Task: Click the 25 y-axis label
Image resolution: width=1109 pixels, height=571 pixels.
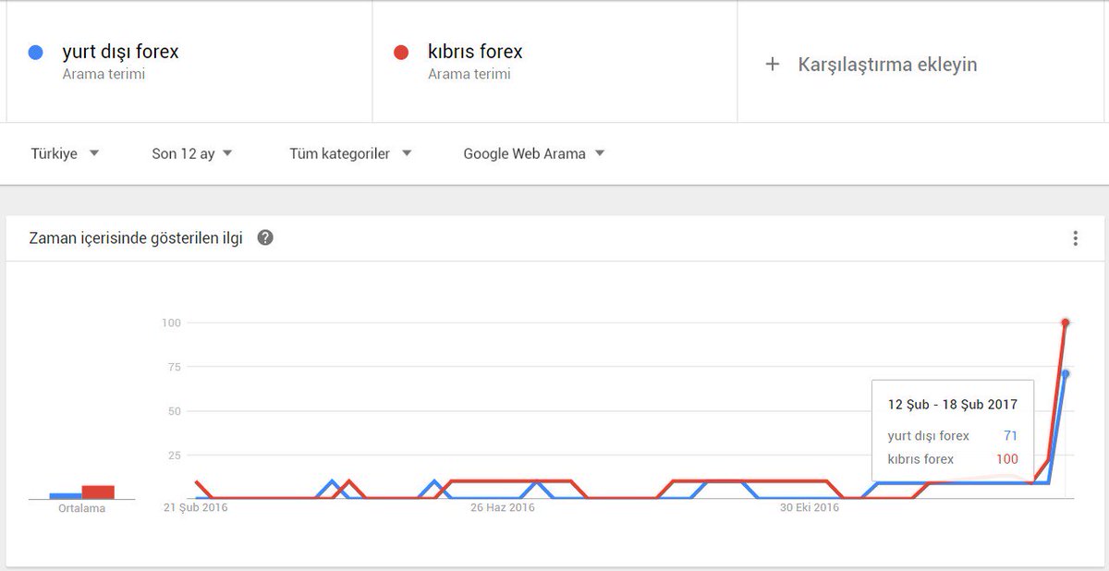Action: pos(173,456)
